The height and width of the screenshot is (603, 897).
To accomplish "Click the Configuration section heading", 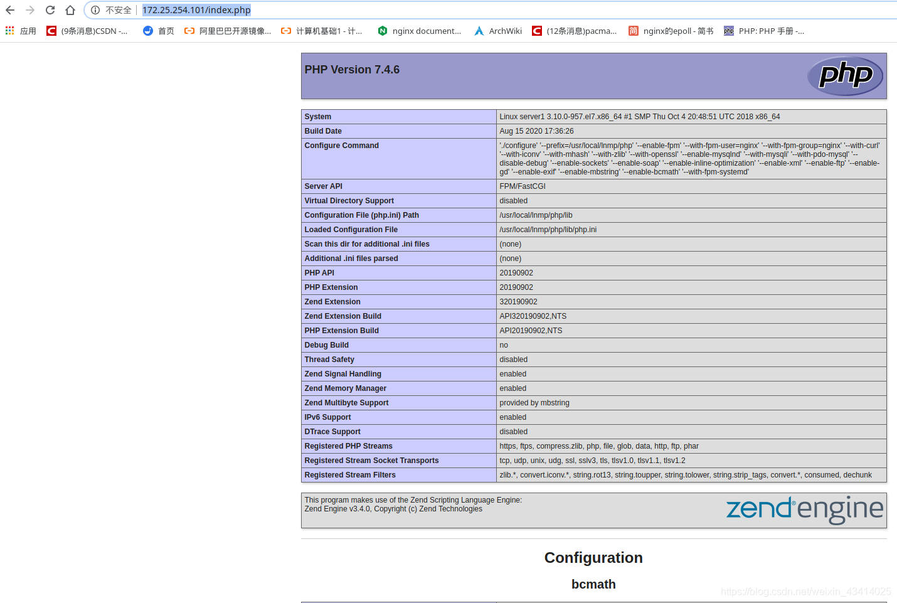I will (593, 558).
